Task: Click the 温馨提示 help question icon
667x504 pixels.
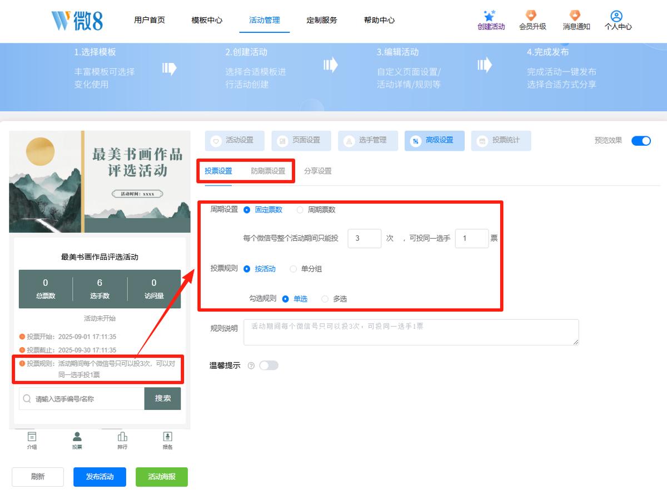Action: pos(251,365)
